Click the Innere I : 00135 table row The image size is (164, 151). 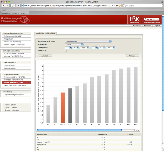88,142
